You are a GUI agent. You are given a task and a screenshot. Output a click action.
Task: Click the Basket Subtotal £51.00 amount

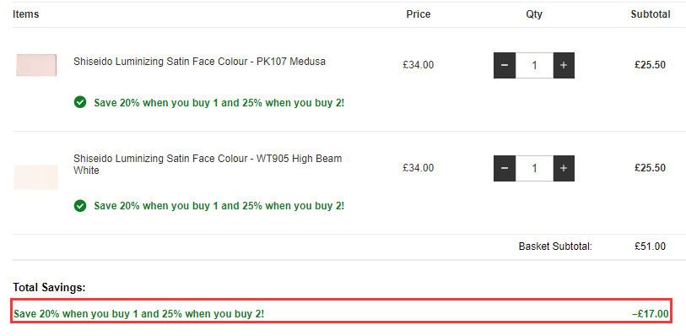tap(650, 247)
